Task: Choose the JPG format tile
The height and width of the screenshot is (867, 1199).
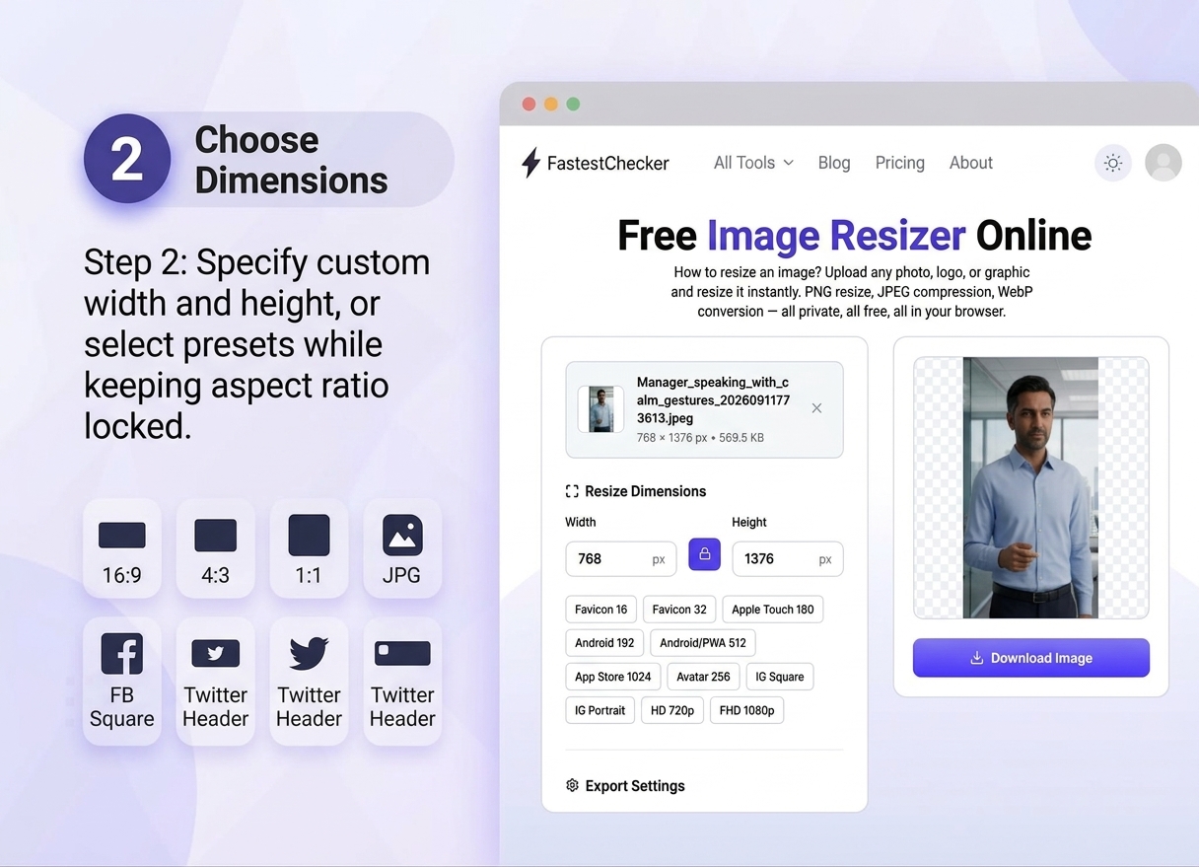Action: pos(402,548)
